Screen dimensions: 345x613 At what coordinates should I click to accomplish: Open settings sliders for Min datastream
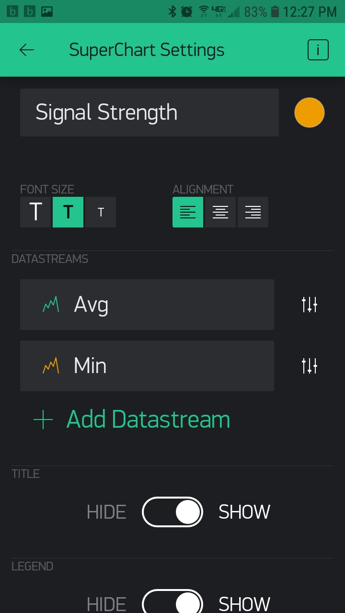(x=310, y=366)
